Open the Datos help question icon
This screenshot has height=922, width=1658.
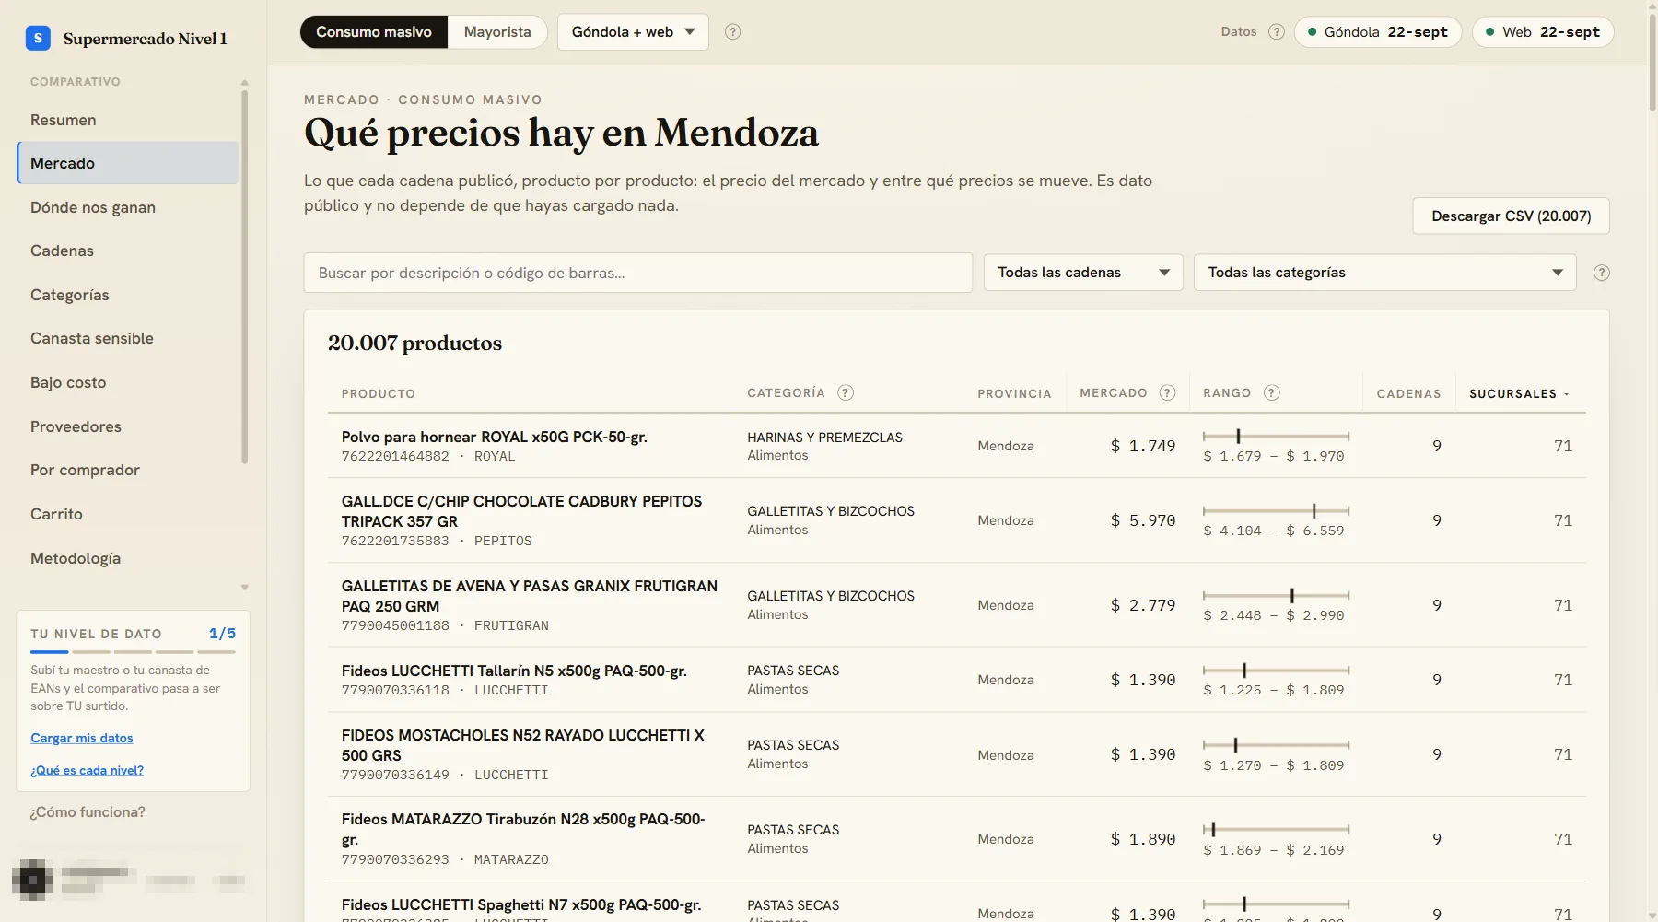(x=1276, y=32)
